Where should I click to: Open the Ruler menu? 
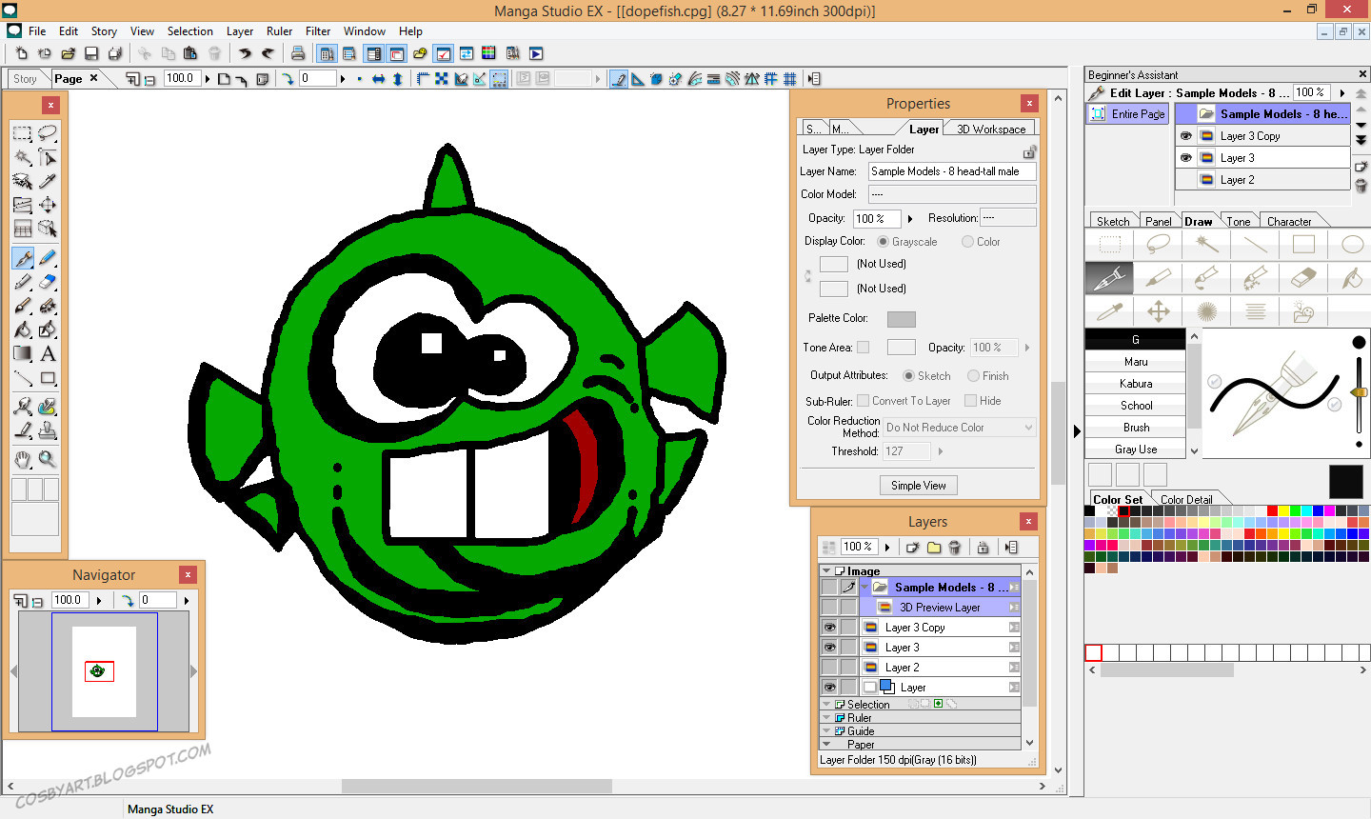pyautogui.click(x=279, y=31)
